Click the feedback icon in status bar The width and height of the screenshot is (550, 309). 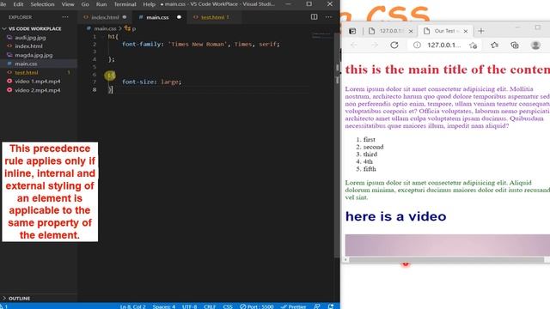(317, 306)
